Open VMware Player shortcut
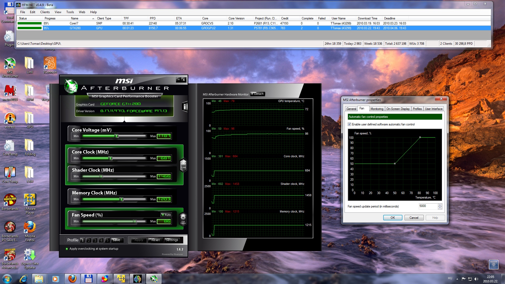This screenshot has width=505, height=284. coord(29,204)
